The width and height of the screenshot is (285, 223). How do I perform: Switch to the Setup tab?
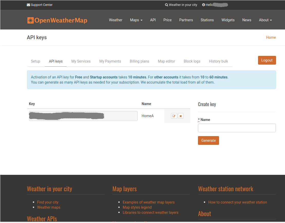(x=35, y=61)
